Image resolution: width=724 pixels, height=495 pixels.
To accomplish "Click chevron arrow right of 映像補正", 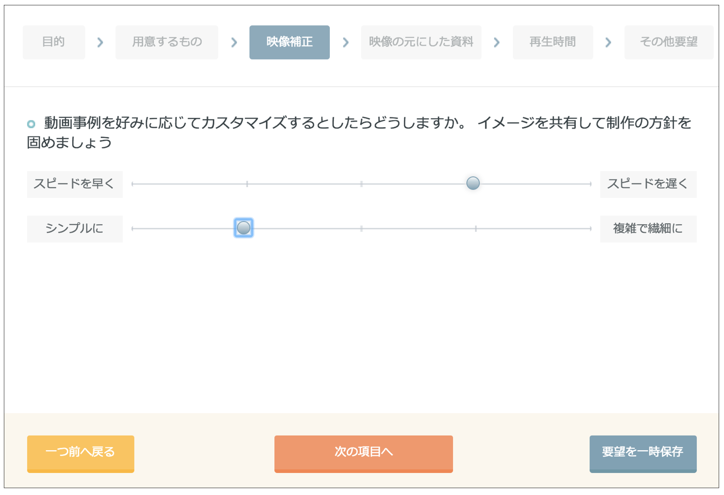I will point(346,43).
